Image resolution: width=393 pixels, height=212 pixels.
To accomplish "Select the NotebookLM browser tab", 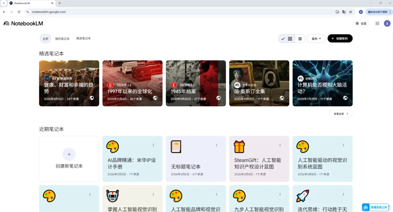I will pos(31,3).
